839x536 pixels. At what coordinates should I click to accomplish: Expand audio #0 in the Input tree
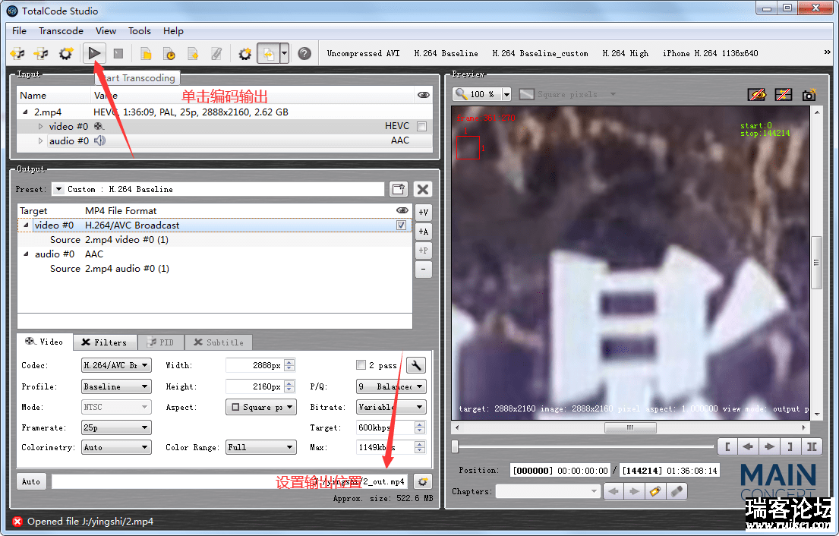(x=41, y=140)
